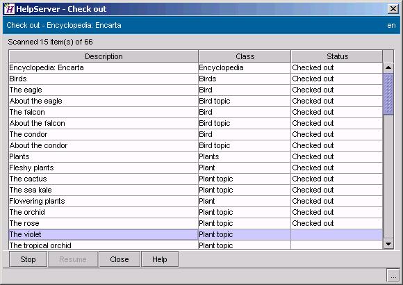Close the Check out window
403x285 pixels.
(393, 9)
